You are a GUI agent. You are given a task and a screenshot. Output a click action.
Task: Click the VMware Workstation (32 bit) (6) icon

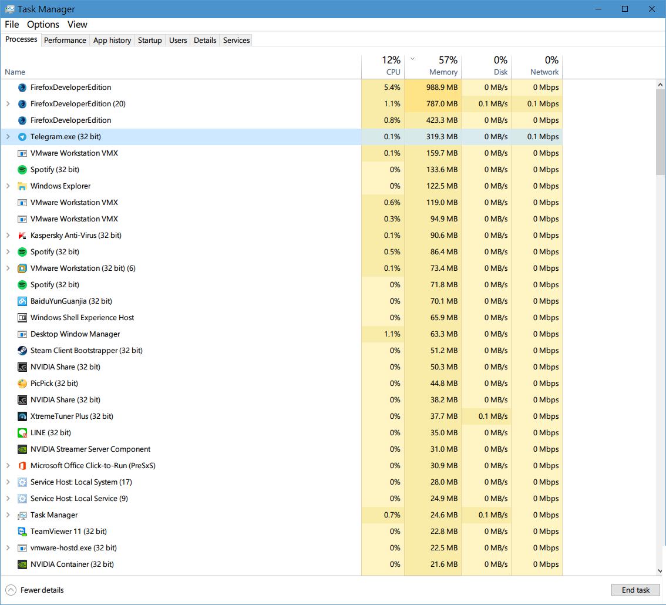22,268
